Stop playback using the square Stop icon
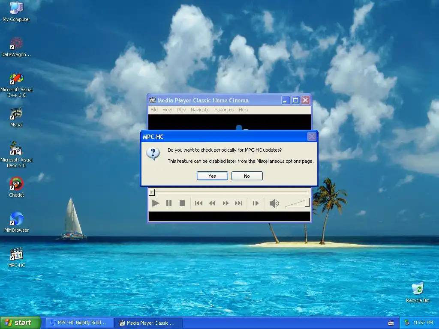The image size is (439, 329). point(182,203)
